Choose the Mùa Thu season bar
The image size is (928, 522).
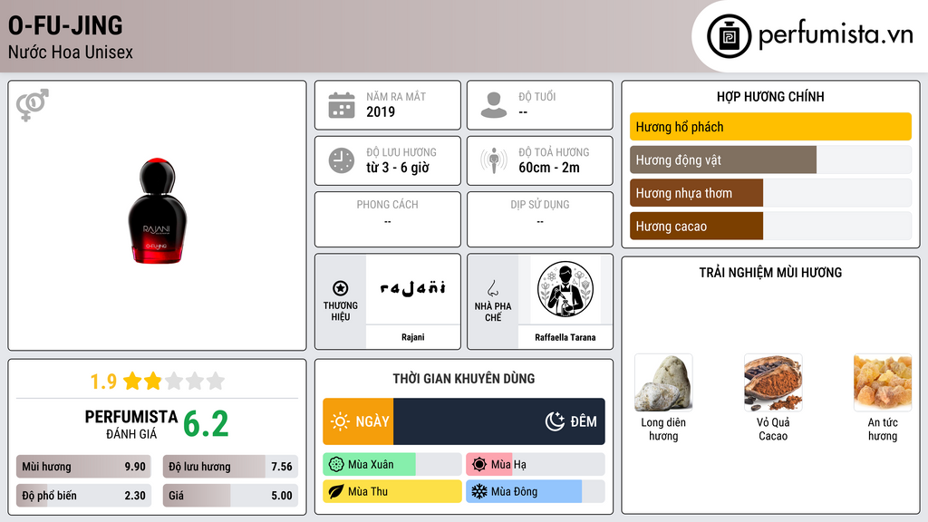392,491
